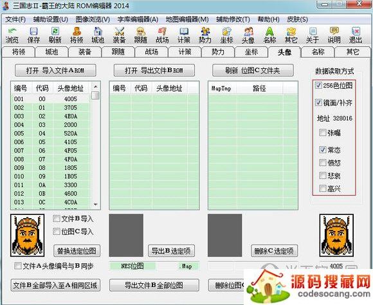The image size is (373, 305).
Task: Open the 图像浏览(V) menu
Action: coord(93,19)
